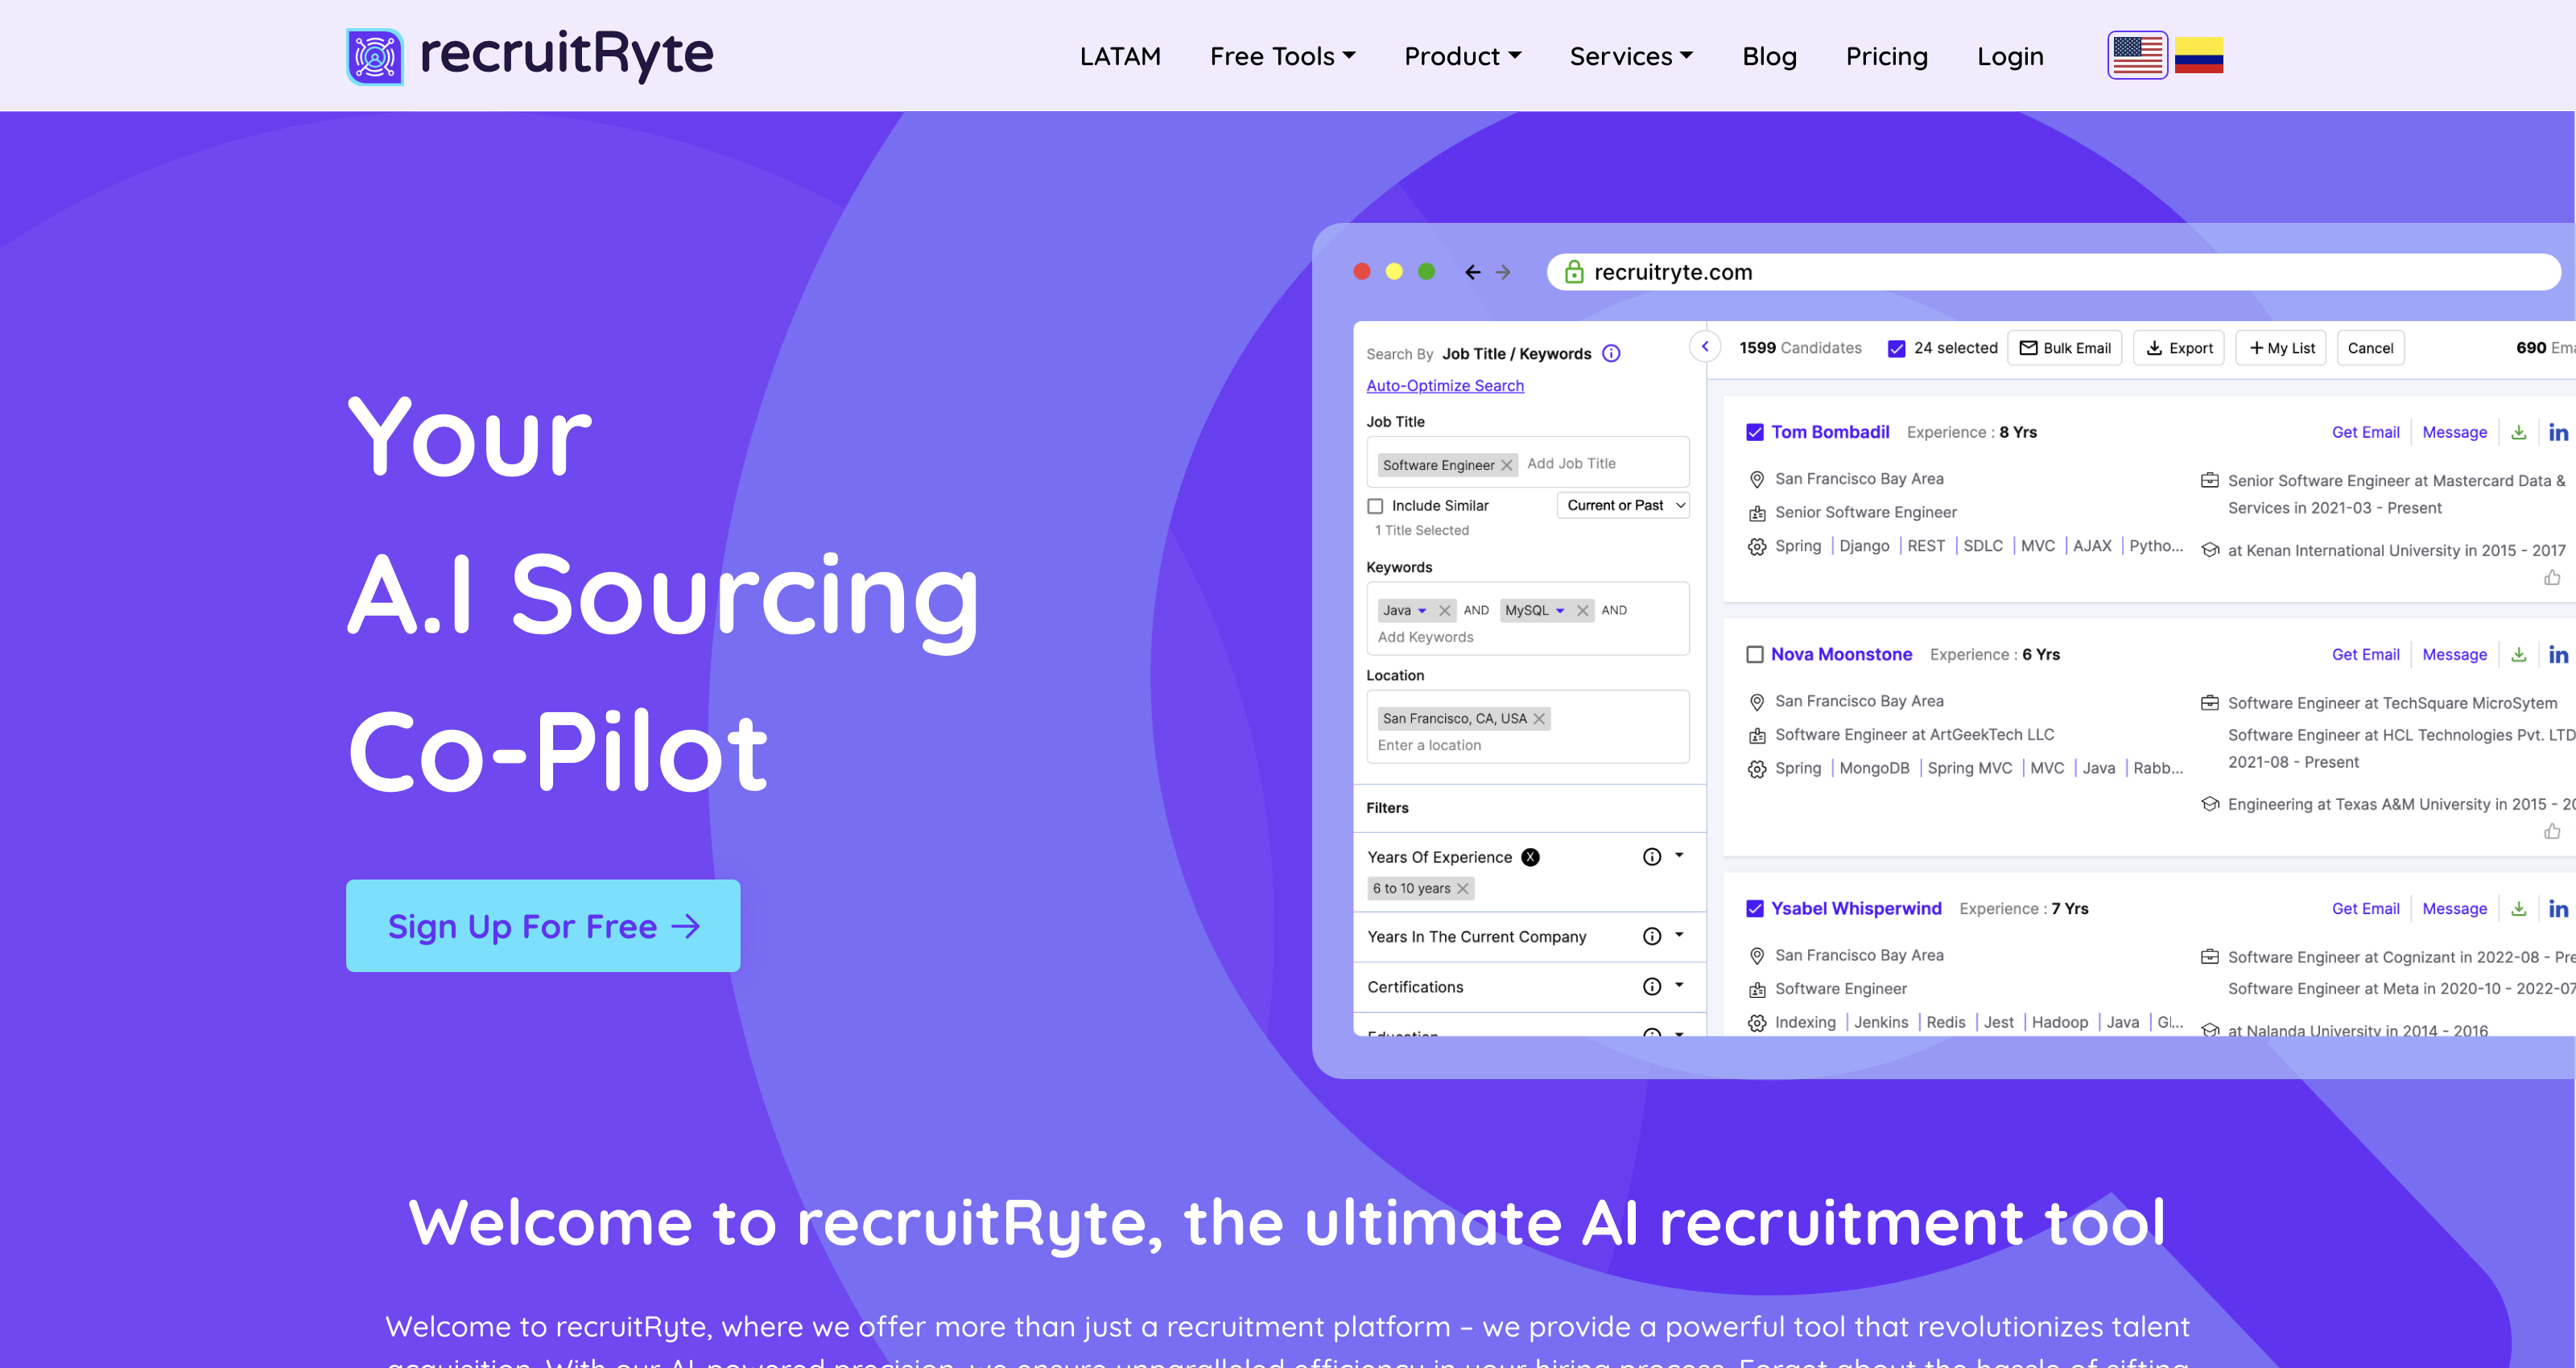This screenshot has width=2576, height=1368.
Task: Click the Years In The Current Company info icon
Action: click(x=1652, y=936)
